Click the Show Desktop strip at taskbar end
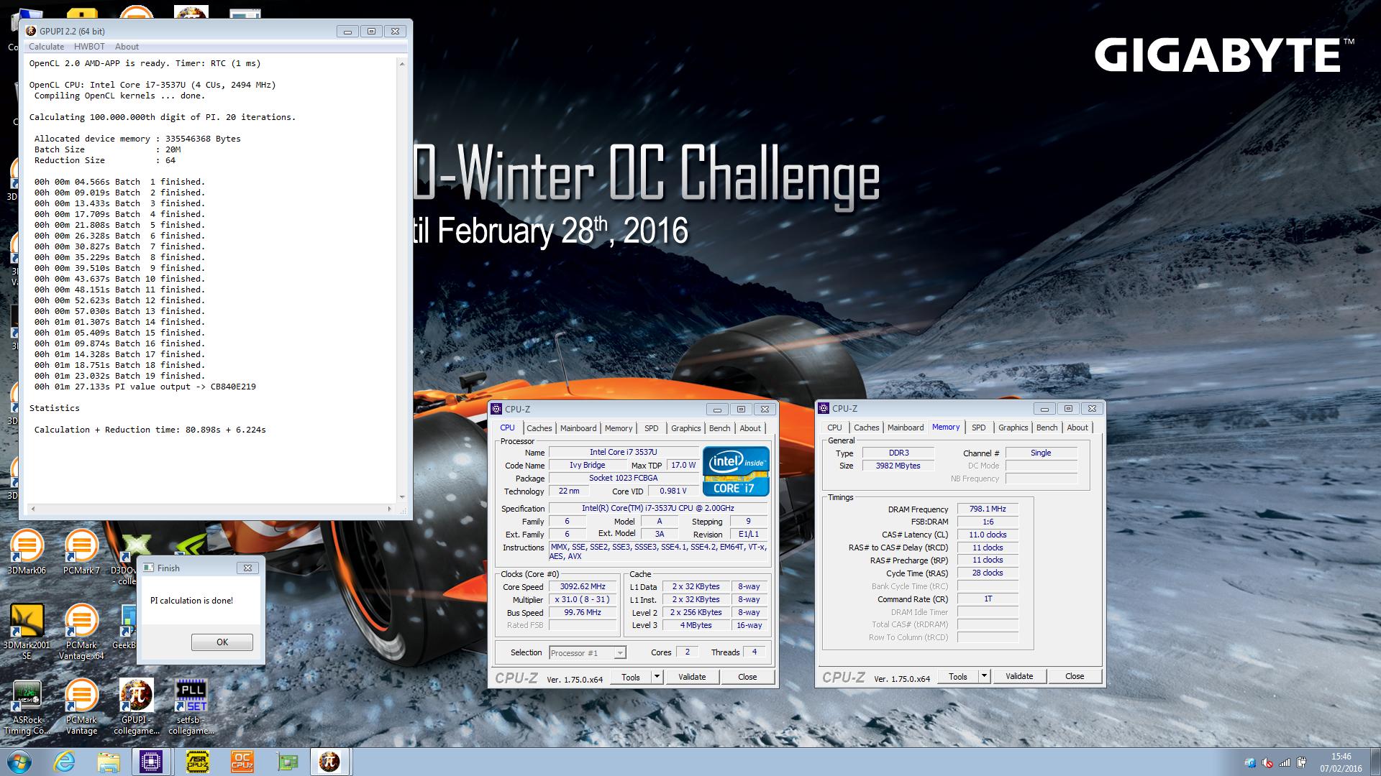Screen dimensions: 1381x776 click(x=1375, y=762)
